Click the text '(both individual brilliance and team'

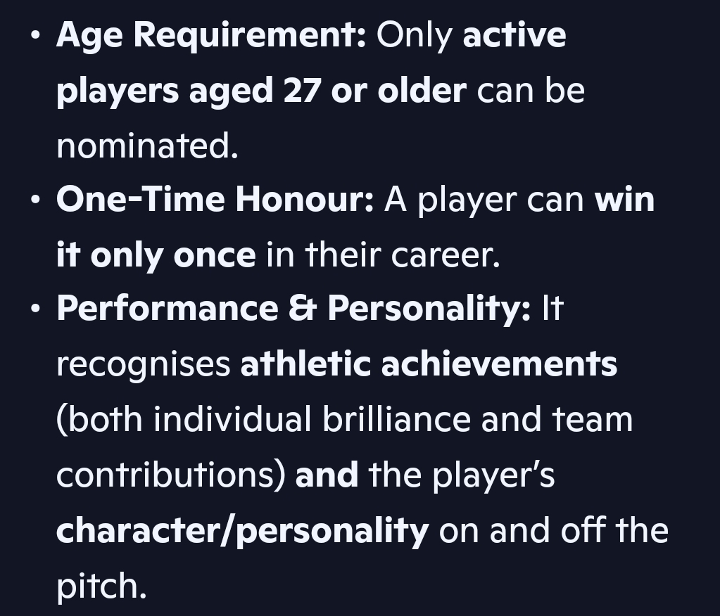[344, 420]
